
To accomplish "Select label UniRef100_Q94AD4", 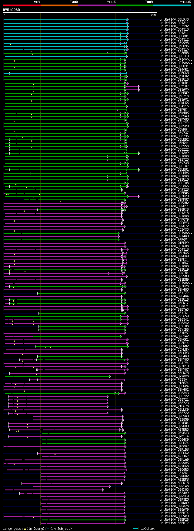I will (x=174, y=83).
